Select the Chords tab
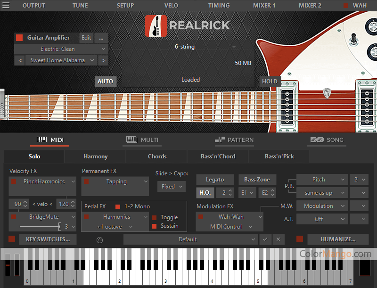 (x=157, y=156)
